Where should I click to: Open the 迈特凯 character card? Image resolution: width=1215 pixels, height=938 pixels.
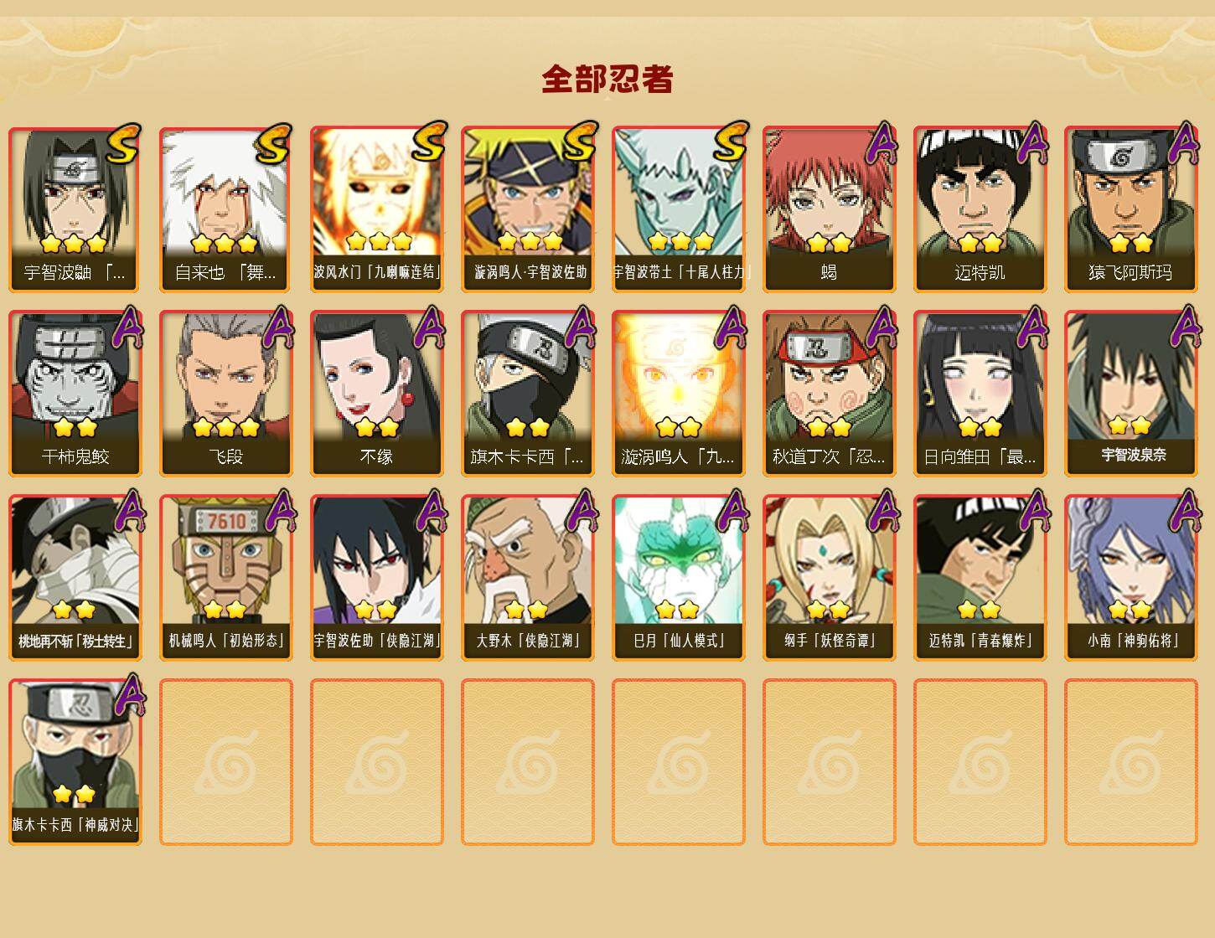pyautogui.click(x=980, y=209)
